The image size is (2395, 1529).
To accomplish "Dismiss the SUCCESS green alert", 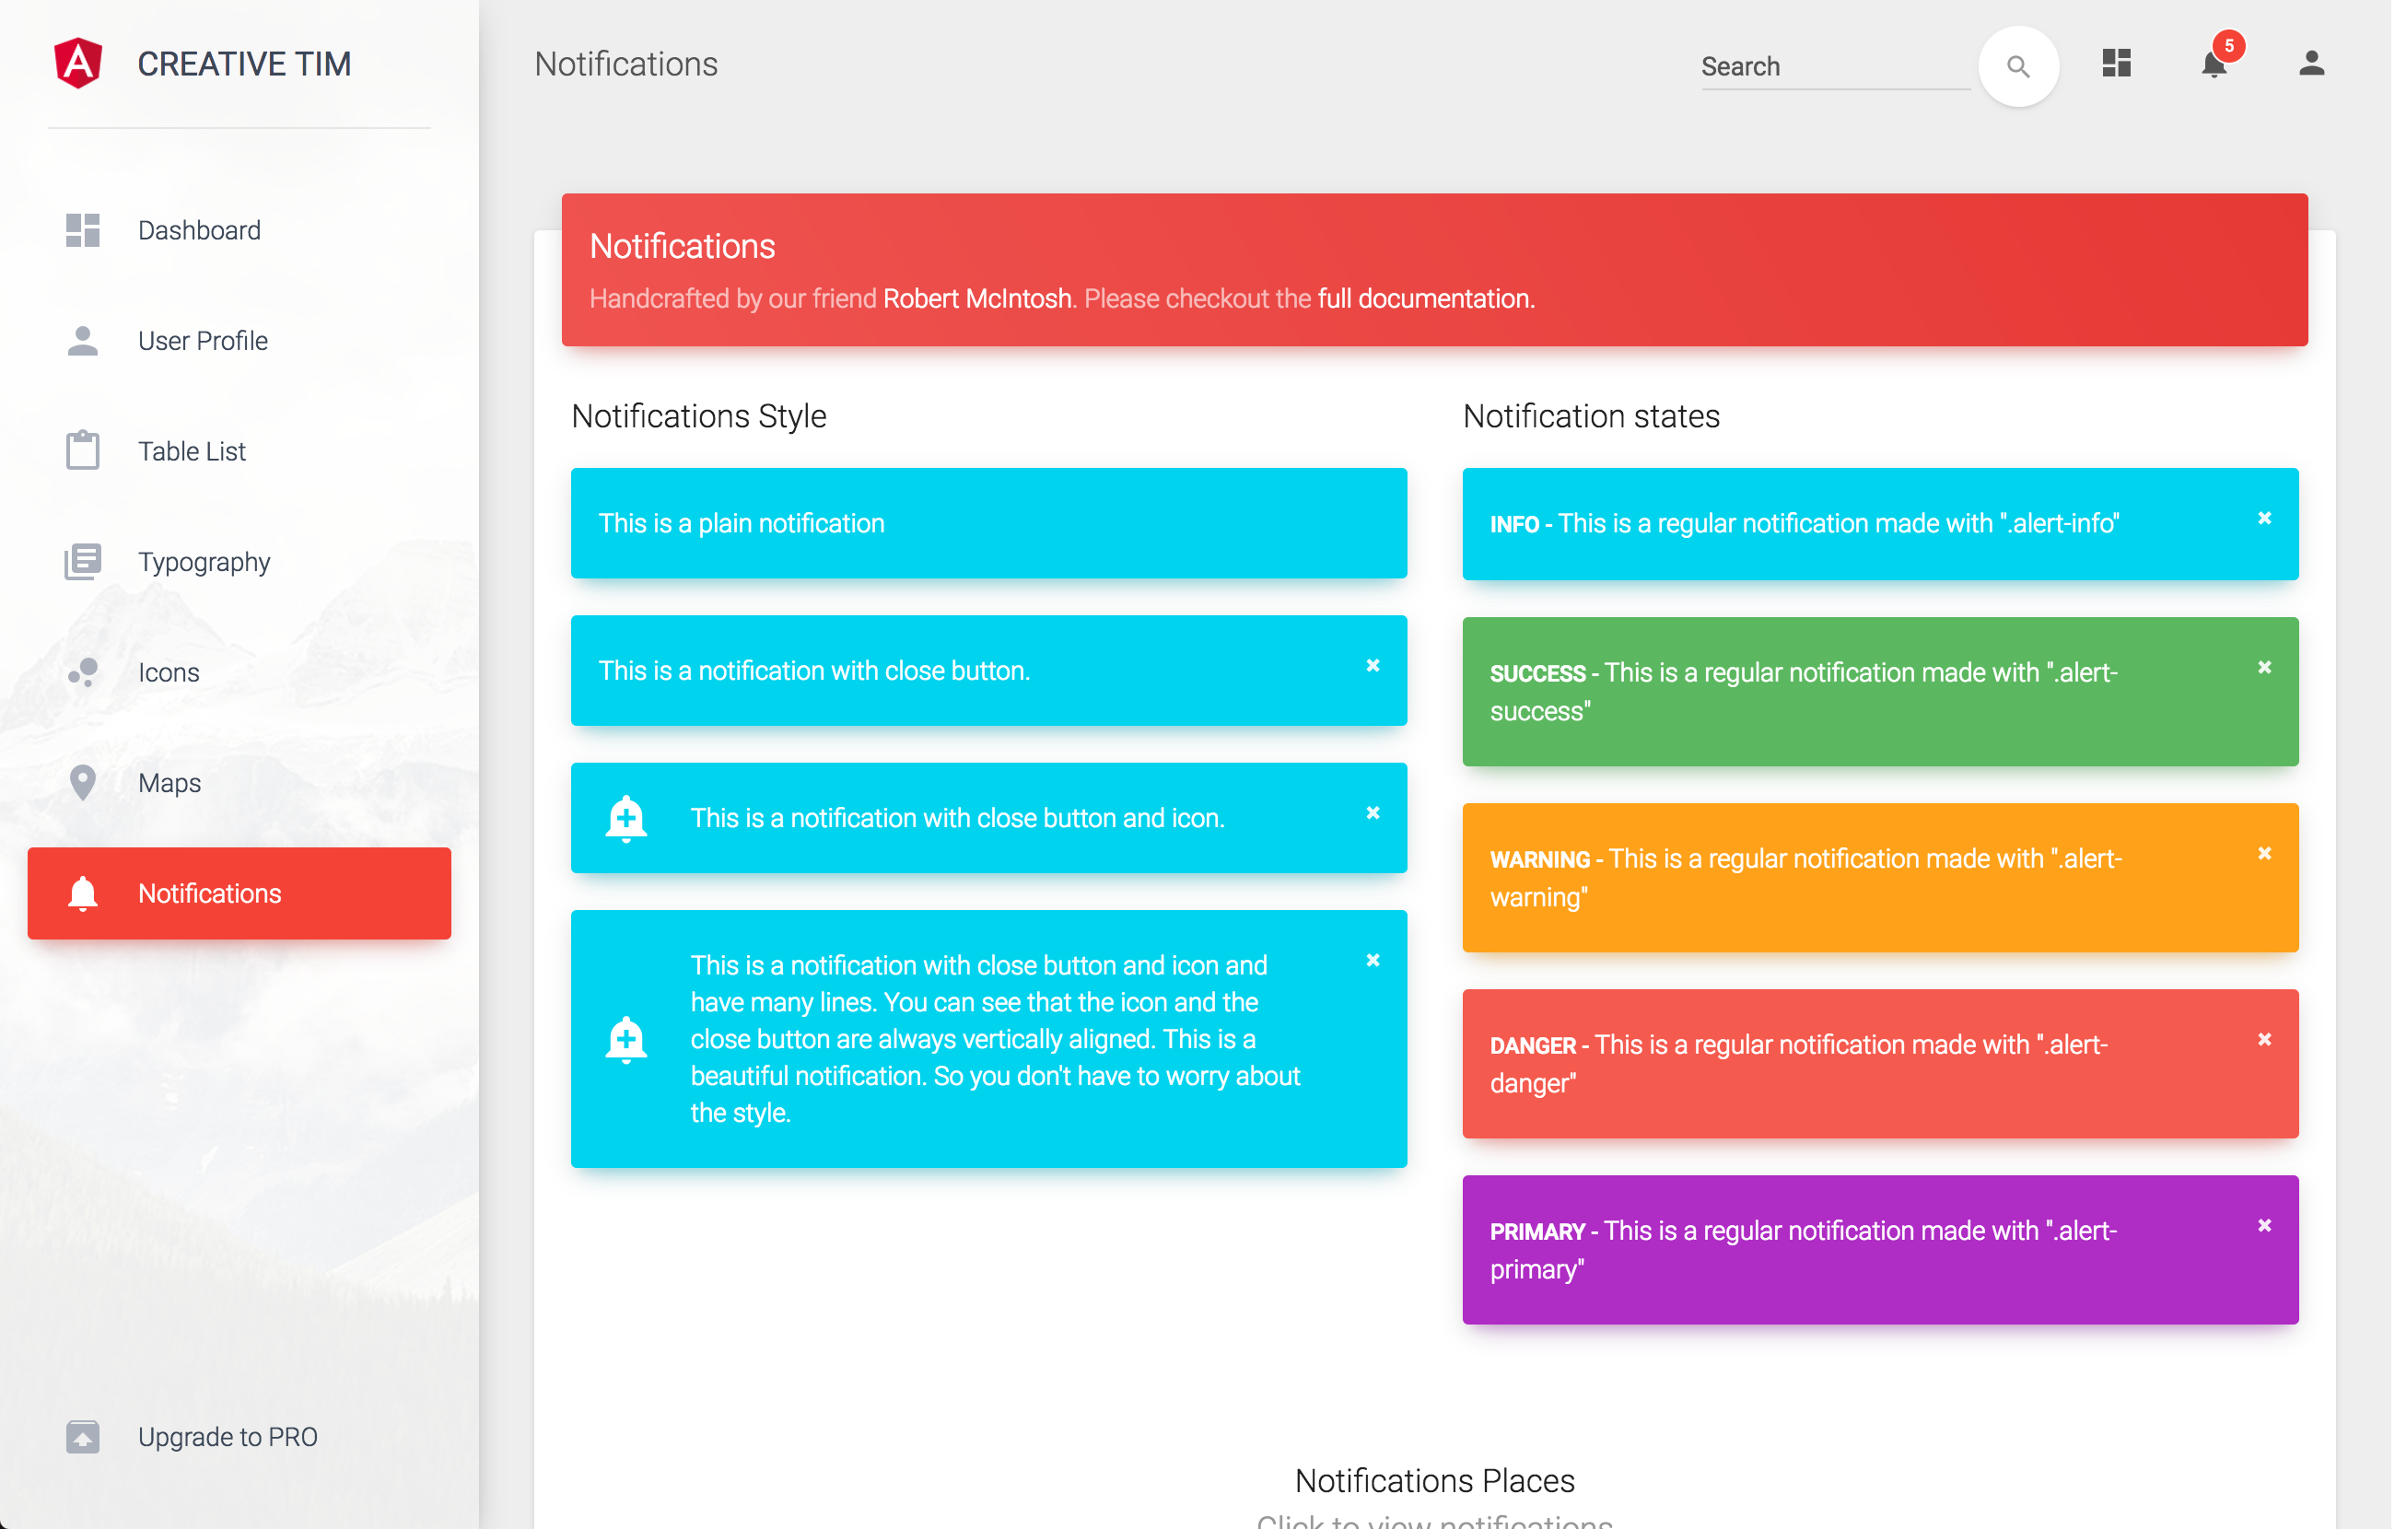I will click(x=2263, y=668).
